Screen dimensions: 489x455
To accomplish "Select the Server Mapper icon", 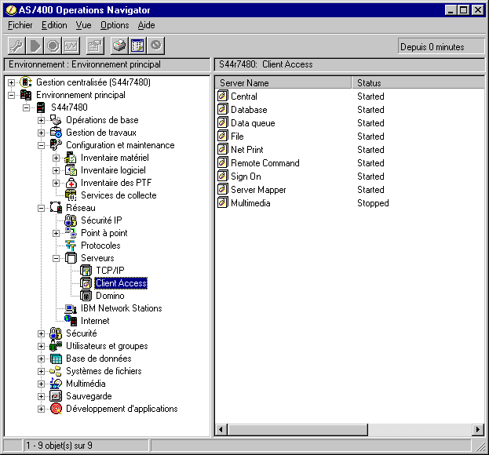I will tap(223, 189).
